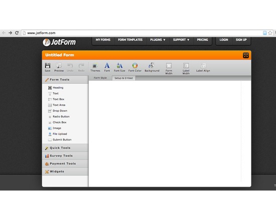Go back in the browser
Viewport: 276px width, 220px height.
[4, 33]
